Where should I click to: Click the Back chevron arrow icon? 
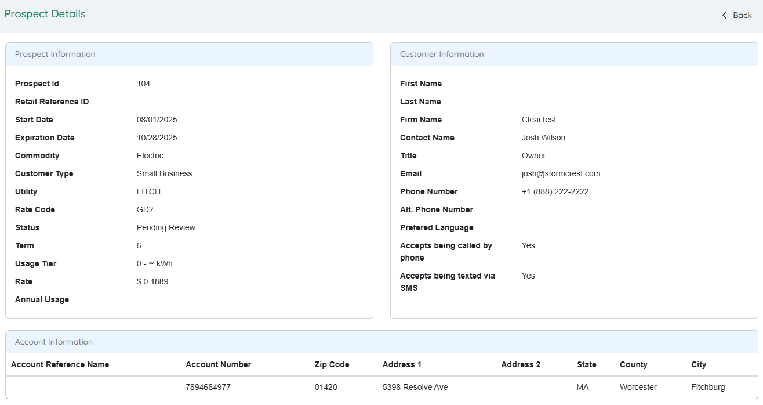click(x=724, y=15)
